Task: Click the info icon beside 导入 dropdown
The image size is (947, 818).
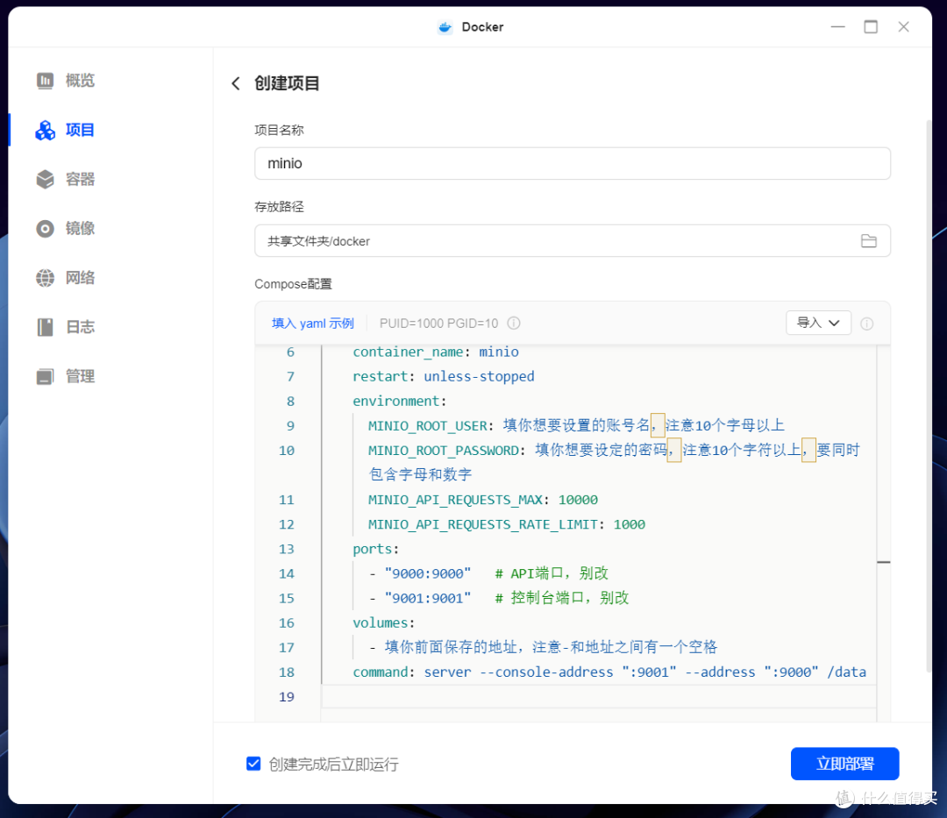Action: click(866, 324)
